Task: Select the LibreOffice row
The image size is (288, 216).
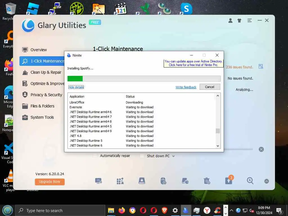Action: coord(141,102)
